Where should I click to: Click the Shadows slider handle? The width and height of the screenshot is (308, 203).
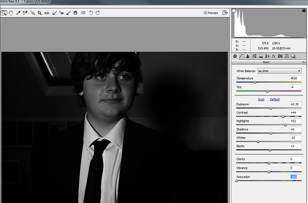271,133
